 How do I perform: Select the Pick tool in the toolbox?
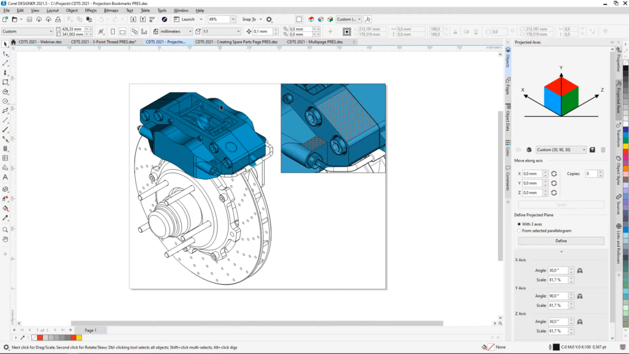[5, 44]
